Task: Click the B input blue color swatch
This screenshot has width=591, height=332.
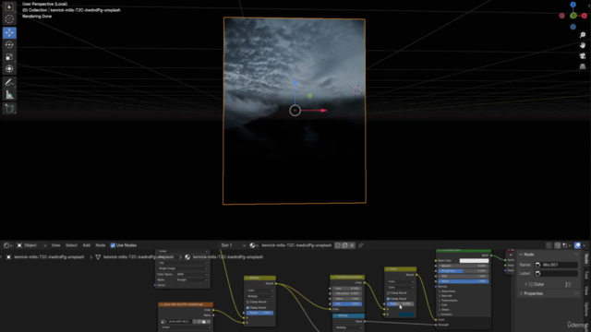Action: pos(406,314)
